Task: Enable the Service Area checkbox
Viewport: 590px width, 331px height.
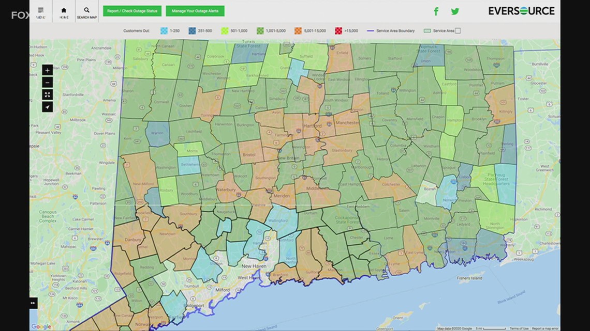Action: click(458, 30)
